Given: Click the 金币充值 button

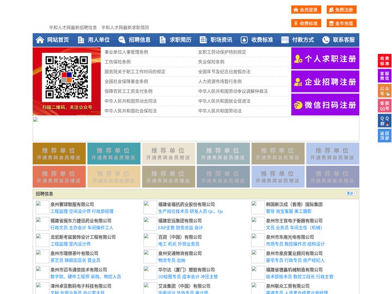Looking at the screenshot, I should tap(341, 23).
